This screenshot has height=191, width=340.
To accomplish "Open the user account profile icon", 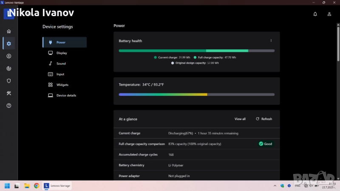I will coord(329,14).
